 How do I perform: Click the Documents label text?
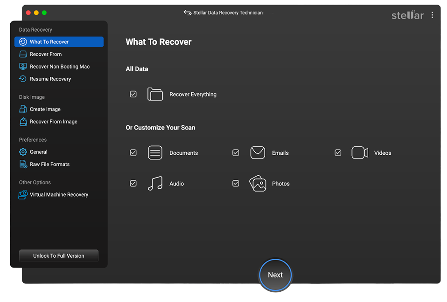(183, 153)
